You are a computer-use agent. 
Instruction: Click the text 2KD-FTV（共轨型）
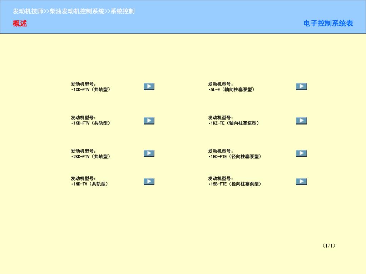tap(92, 157)
